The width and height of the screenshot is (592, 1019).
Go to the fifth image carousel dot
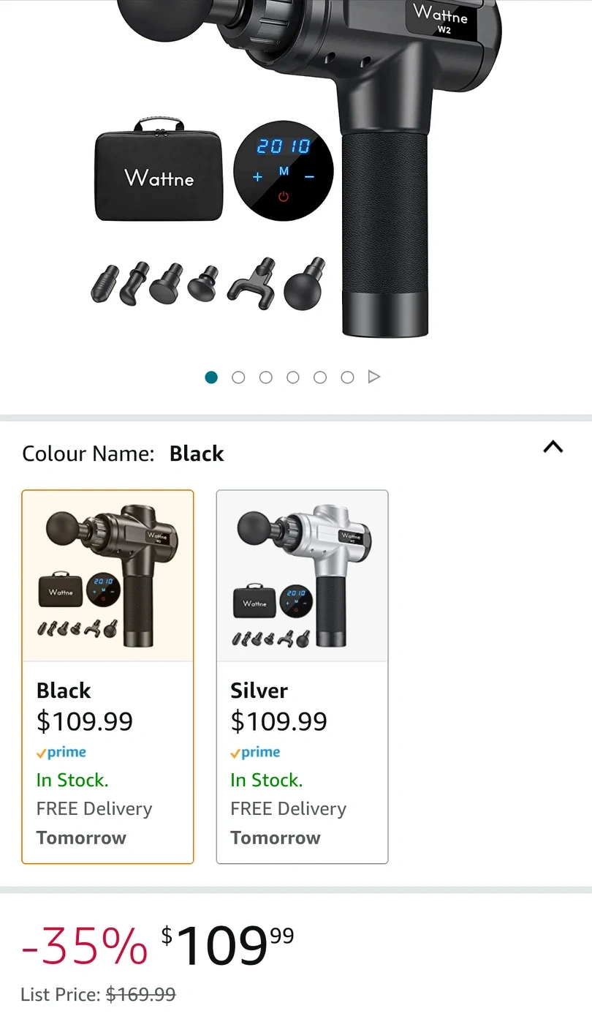(x=320, y=377)
